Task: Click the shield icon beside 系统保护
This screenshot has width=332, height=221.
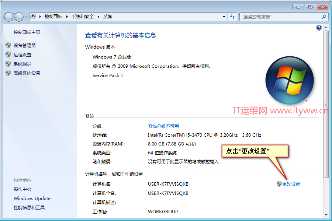Action: (x=8, y=64)
